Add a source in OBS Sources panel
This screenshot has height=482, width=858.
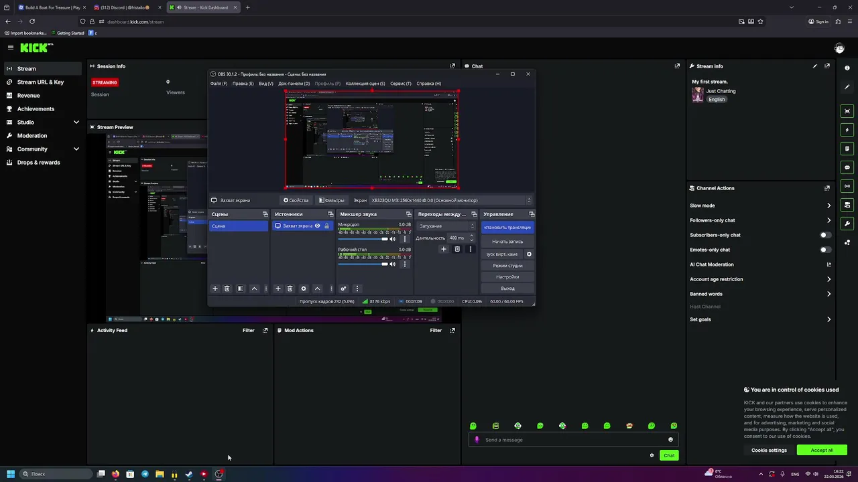coord(278,289)
